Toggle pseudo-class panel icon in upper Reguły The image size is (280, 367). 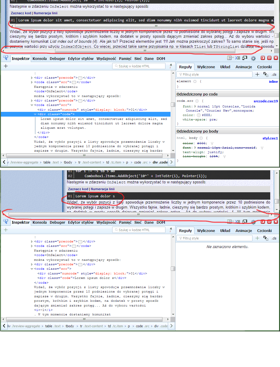[x=265, y=74]
